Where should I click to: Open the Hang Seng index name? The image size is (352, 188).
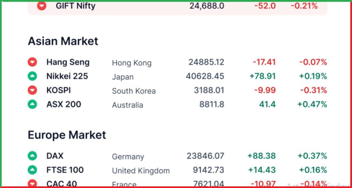(x=68, y=62)
